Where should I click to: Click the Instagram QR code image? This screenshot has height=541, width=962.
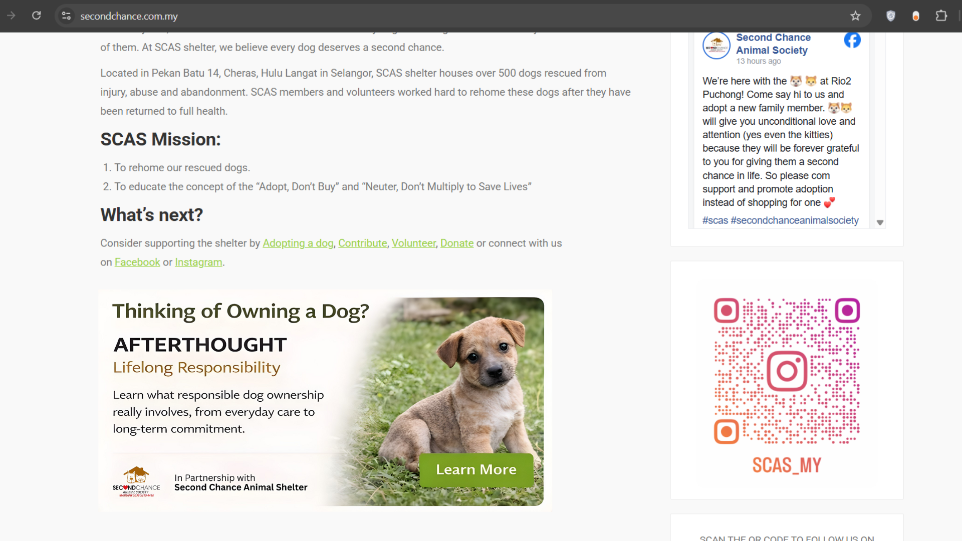pyautogui.click(x=787, y=371)
